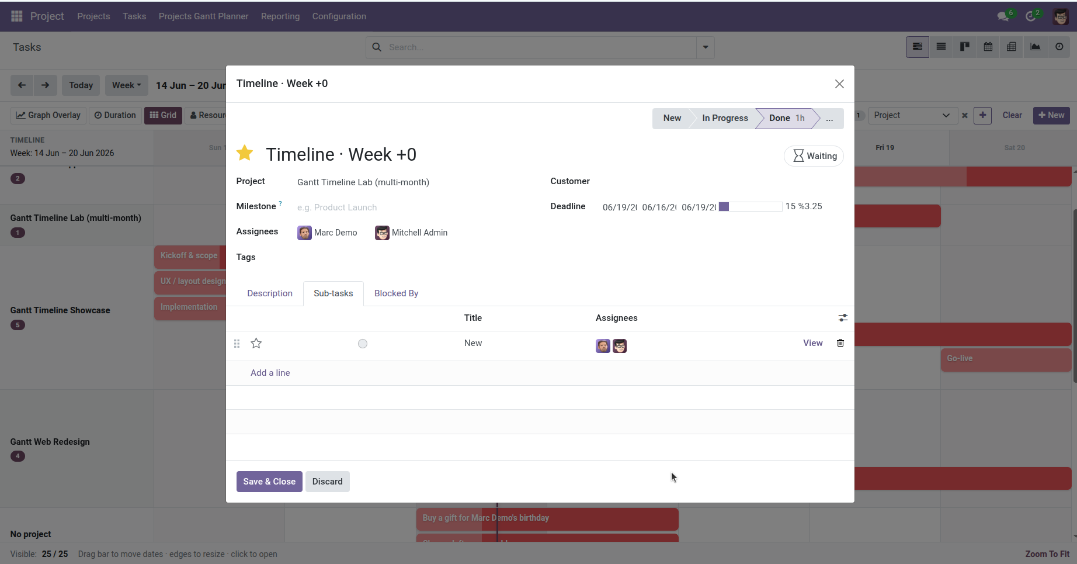Open the Week scale dropdown
Viewport: 1077px width, 564px height.
click(x=127, y=85)
